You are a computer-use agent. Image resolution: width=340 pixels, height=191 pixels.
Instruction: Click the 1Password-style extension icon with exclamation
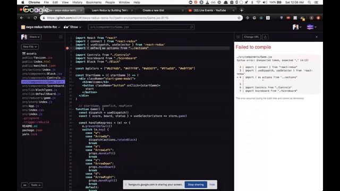click(268, 18)
